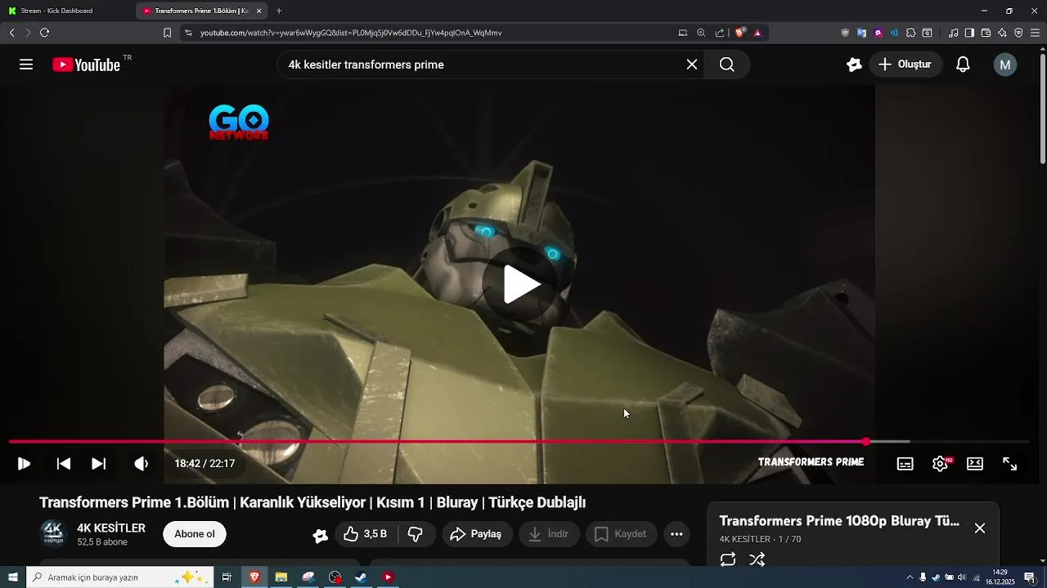Image resolution: width=1047 pixels, height=588 pixels.
Task: Open the Brave Wallet icon
Action: click(986, 33)
